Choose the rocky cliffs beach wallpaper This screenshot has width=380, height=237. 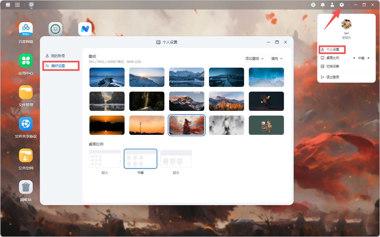(107, 101)
